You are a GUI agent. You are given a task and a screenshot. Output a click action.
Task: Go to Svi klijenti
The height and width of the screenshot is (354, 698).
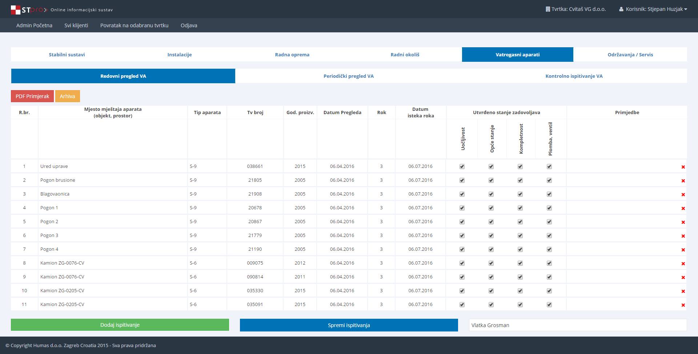(x=76, y=25)
